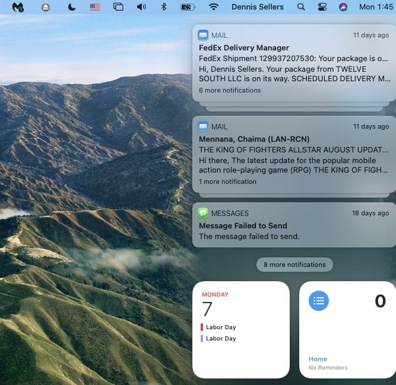Open the Reminders list icon in widget

click(x=319, y=301)
